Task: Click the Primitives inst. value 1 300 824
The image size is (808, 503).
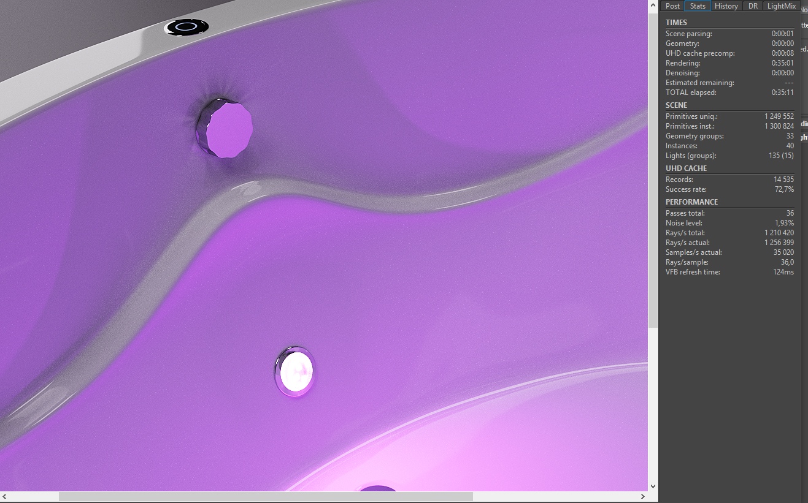Action: [x=779, y=127]
